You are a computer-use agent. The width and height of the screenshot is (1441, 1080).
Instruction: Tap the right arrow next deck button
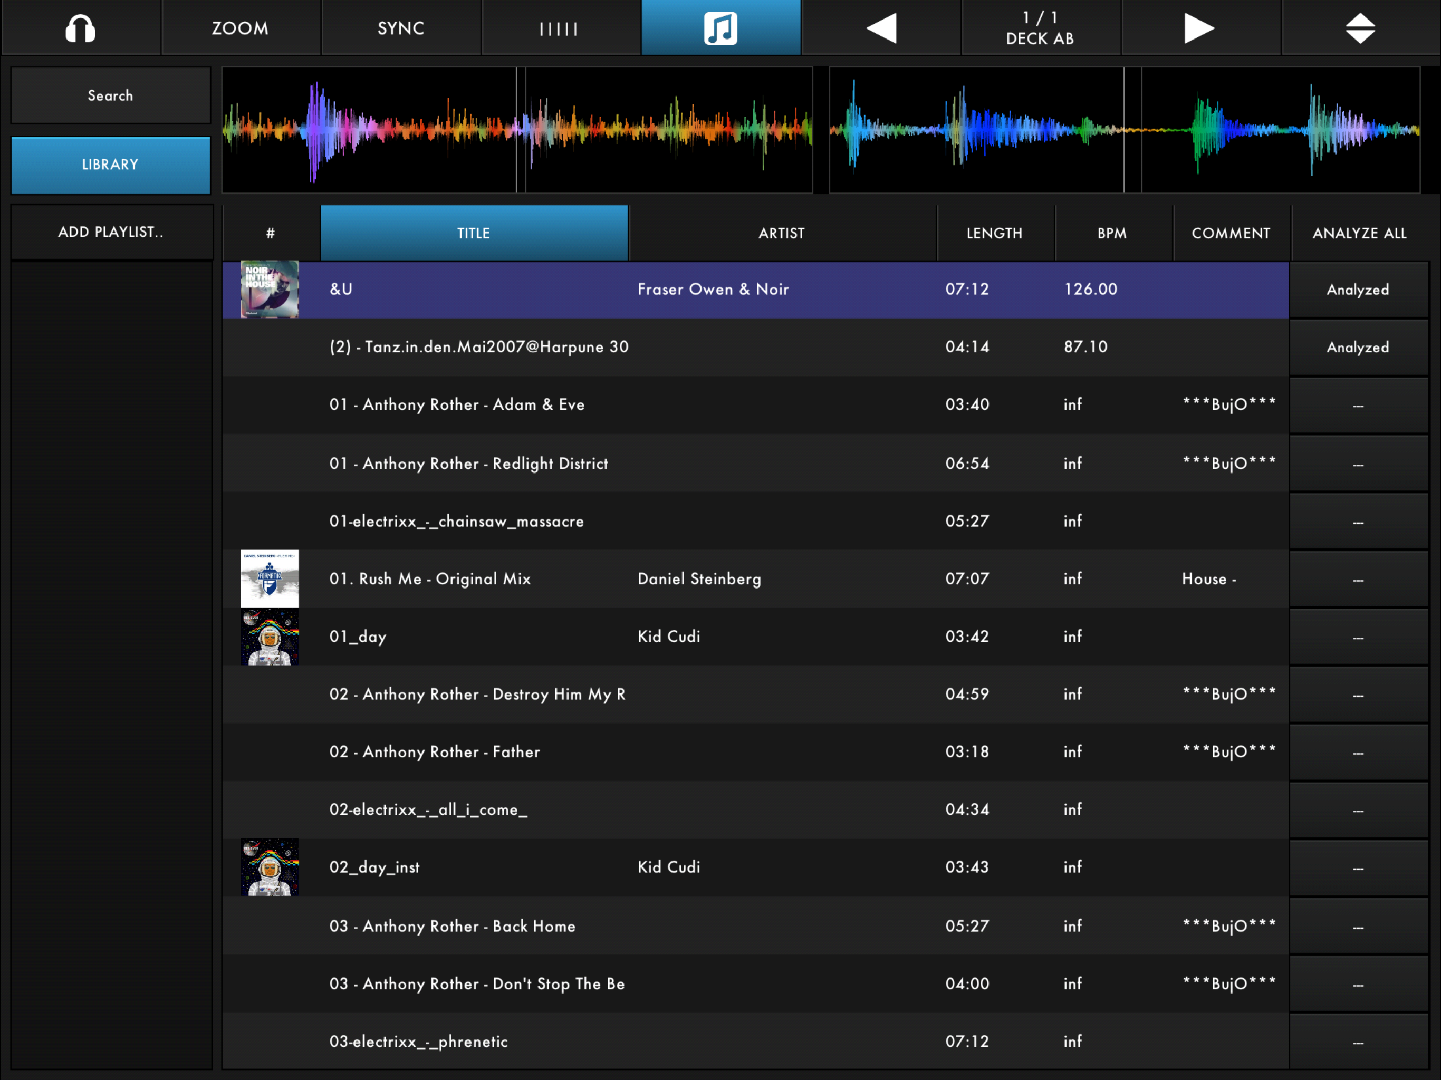[x=1200, y=28]
